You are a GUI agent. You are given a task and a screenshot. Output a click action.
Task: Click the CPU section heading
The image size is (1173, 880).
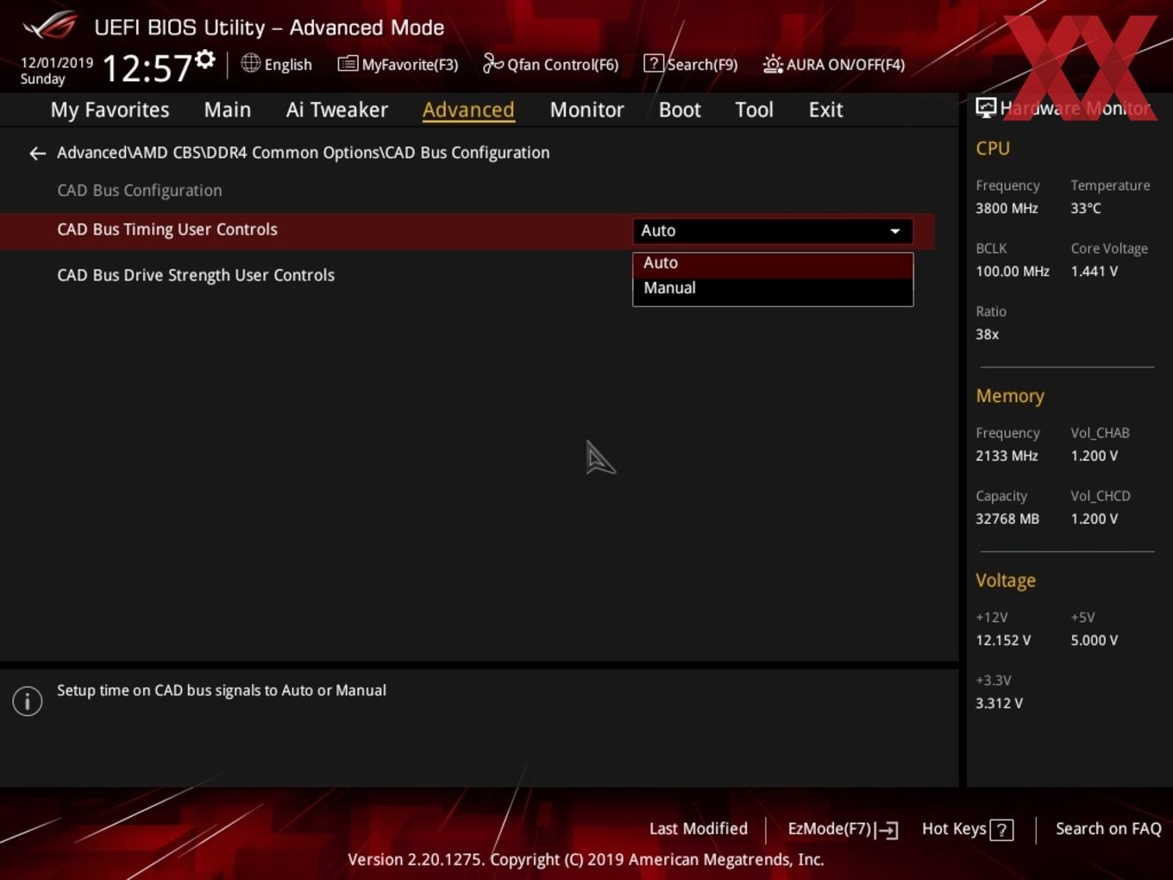click(993, 148)
